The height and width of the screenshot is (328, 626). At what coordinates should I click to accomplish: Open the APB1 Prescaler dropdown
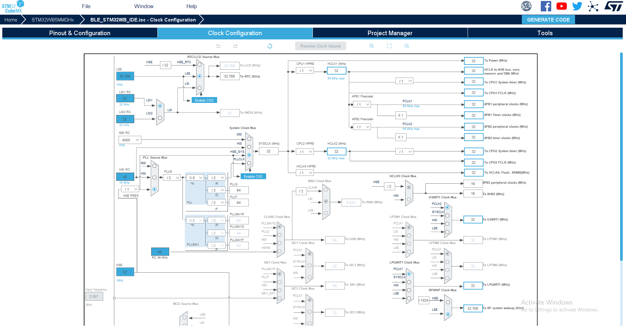[x=362, y=104]
